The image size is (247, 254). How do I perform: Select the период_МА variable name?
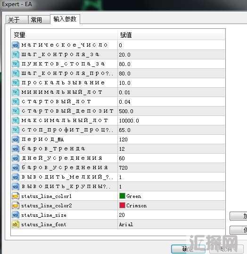point(42,139)
